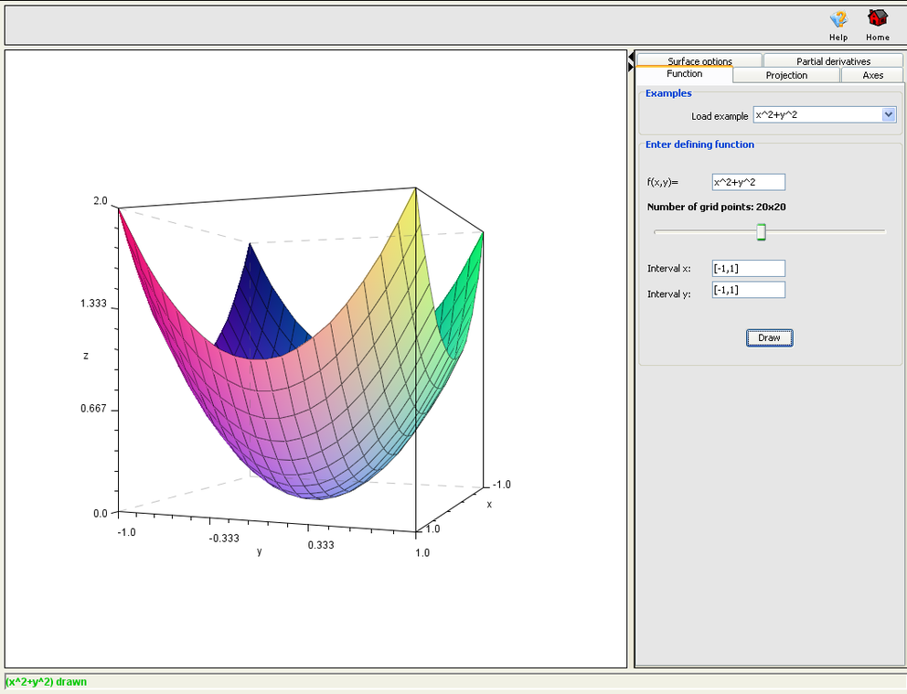Open the Projection tab

pos(786,75)
